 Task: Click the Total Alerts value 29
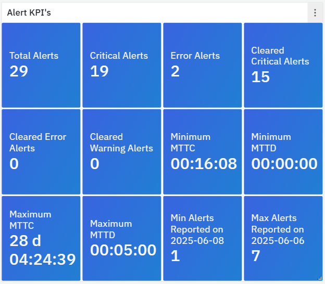point(19,71)
